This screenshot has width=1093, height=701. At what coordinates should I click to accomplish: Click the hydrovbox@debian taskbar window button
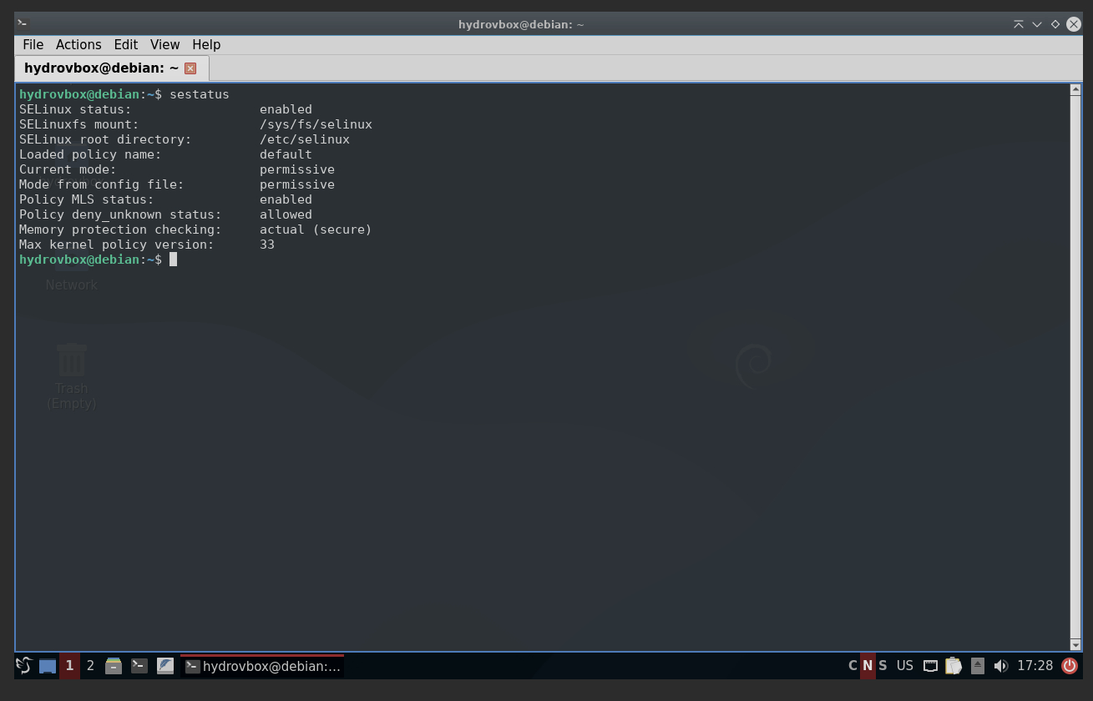coord(262,666)
